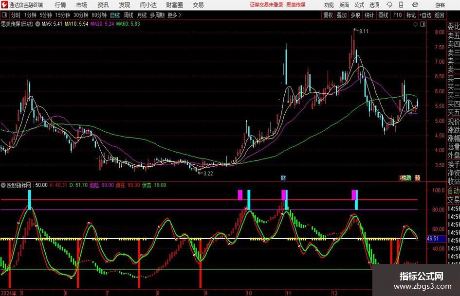Screen dimensions: 460x296
Task: Click the 游客 guest account label
Action: pyautogui.click(x=440, y=5)
